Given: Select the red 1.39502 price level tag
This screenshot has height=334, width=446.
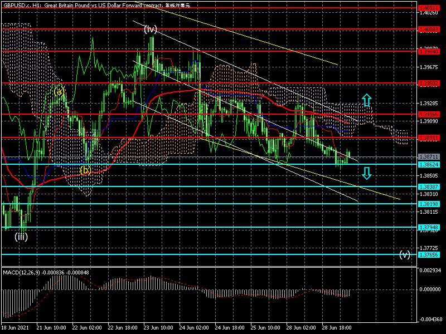Looking at the screenshot, I should pyautogui.click(x=429, y=83).
